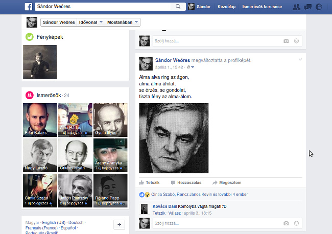Click emoji icon in lower comment box
The width and height of the screenshot is (332, 234).
pos(296,223)
